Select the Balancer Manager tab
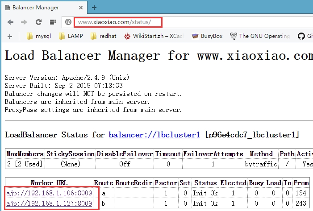The height and width of the screenshot is (211, 313). (44, 8)
